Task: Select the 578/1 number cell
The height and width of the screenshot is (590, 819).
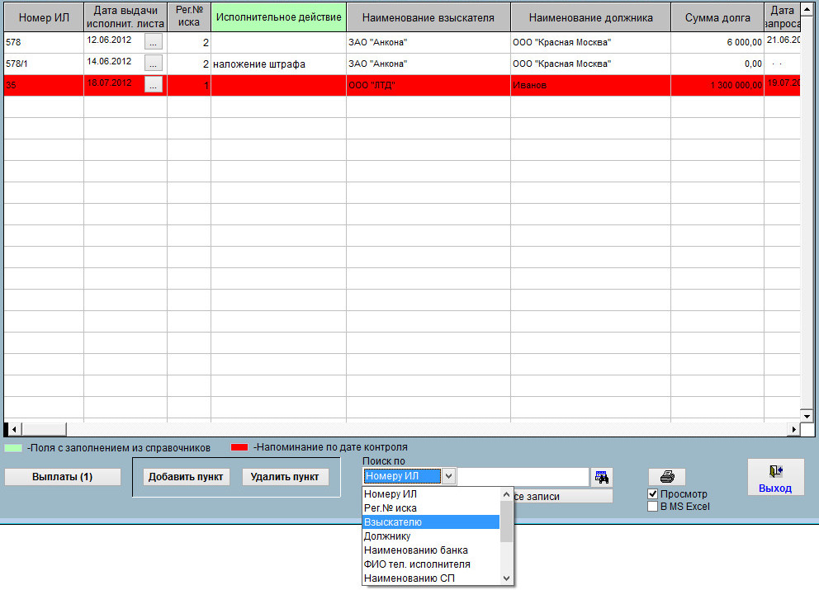Action: click(44, 64)
